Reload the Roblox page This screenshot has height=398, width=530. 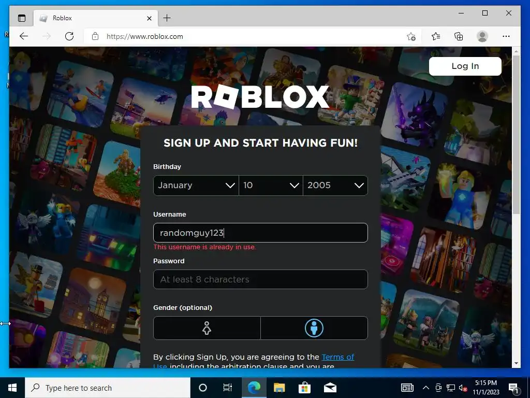coord(69,36)
